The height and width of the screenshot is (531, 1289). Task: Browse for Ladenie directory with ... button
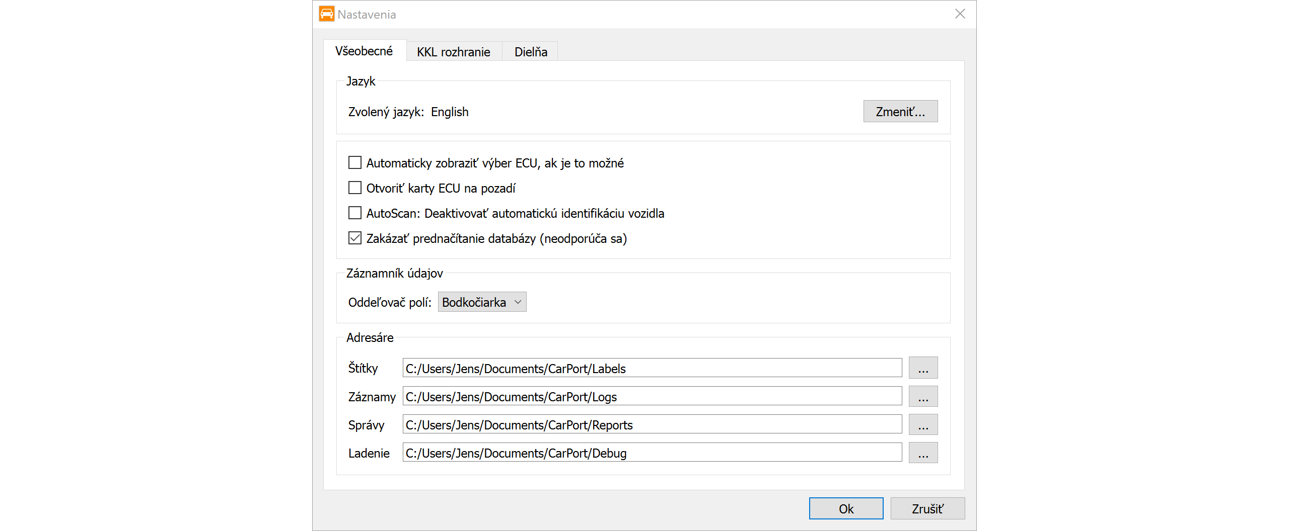(x=923, y=453)
